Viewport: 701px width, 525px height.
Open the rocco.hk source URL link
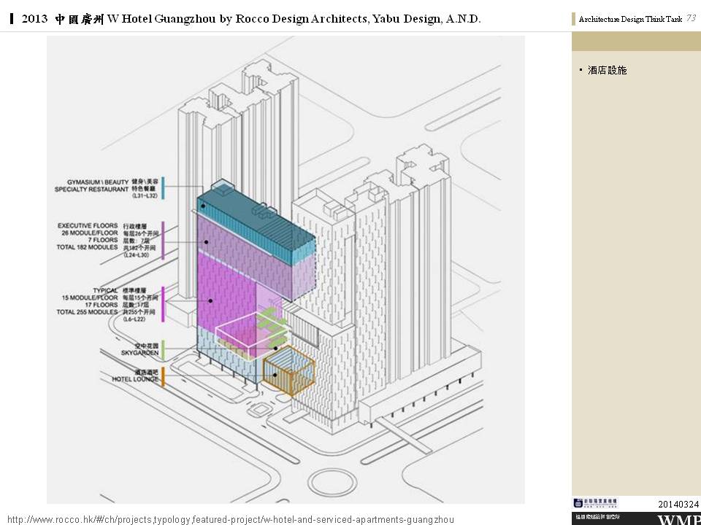230,519
